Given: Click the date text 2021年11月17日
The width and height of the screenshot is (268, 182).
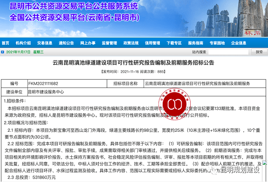Looking at the screenshot, I should click(x=18, y=52).
